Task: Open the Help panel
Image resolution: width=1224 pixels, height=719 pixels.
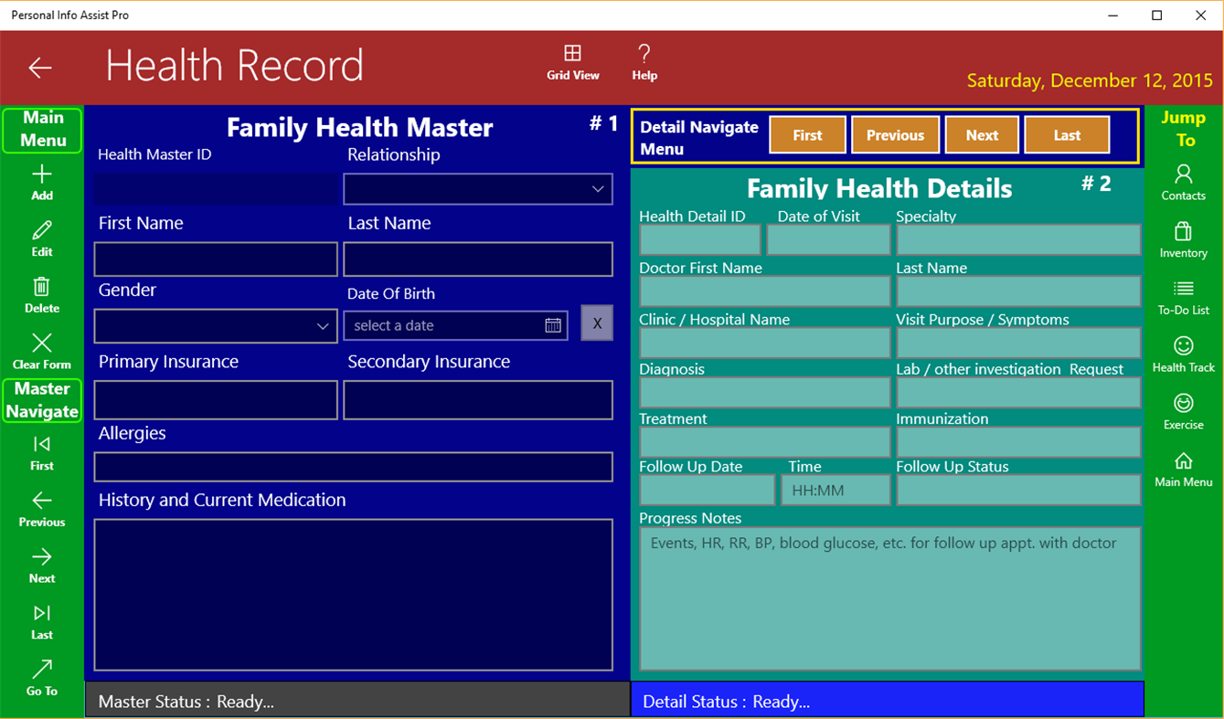Action: pyautogui.click(x=644, y=61)
